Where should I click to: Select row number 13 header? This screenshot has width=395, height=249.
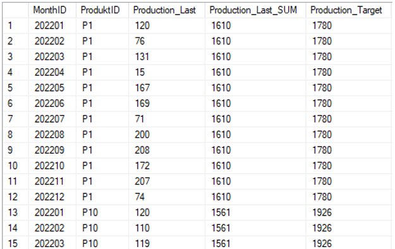click(16, 212)
